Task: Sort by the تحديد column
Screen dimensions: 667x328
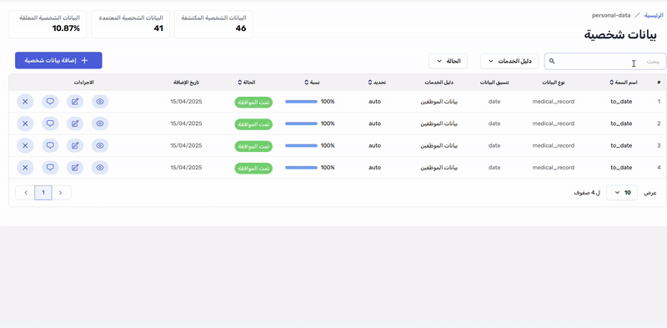Action: pos(377,83)
